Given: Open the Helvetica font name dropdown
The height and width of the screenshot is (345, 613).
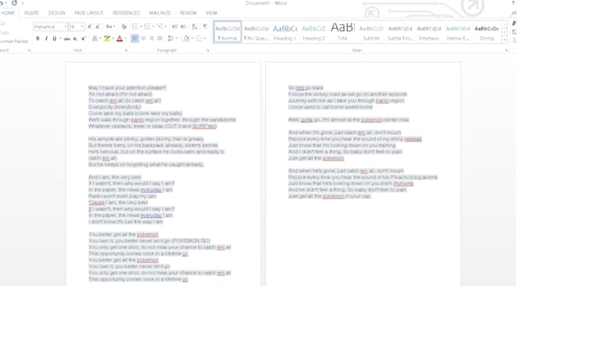Looking at the screenshot, I should point(65,26).
